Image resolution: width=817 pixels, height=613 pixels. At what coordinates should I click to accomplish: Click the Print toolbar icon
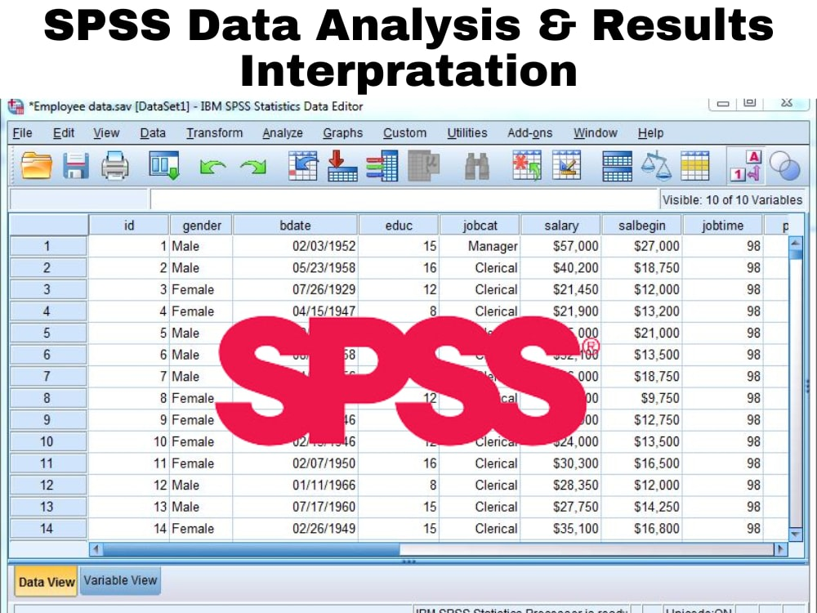[114, 167]
